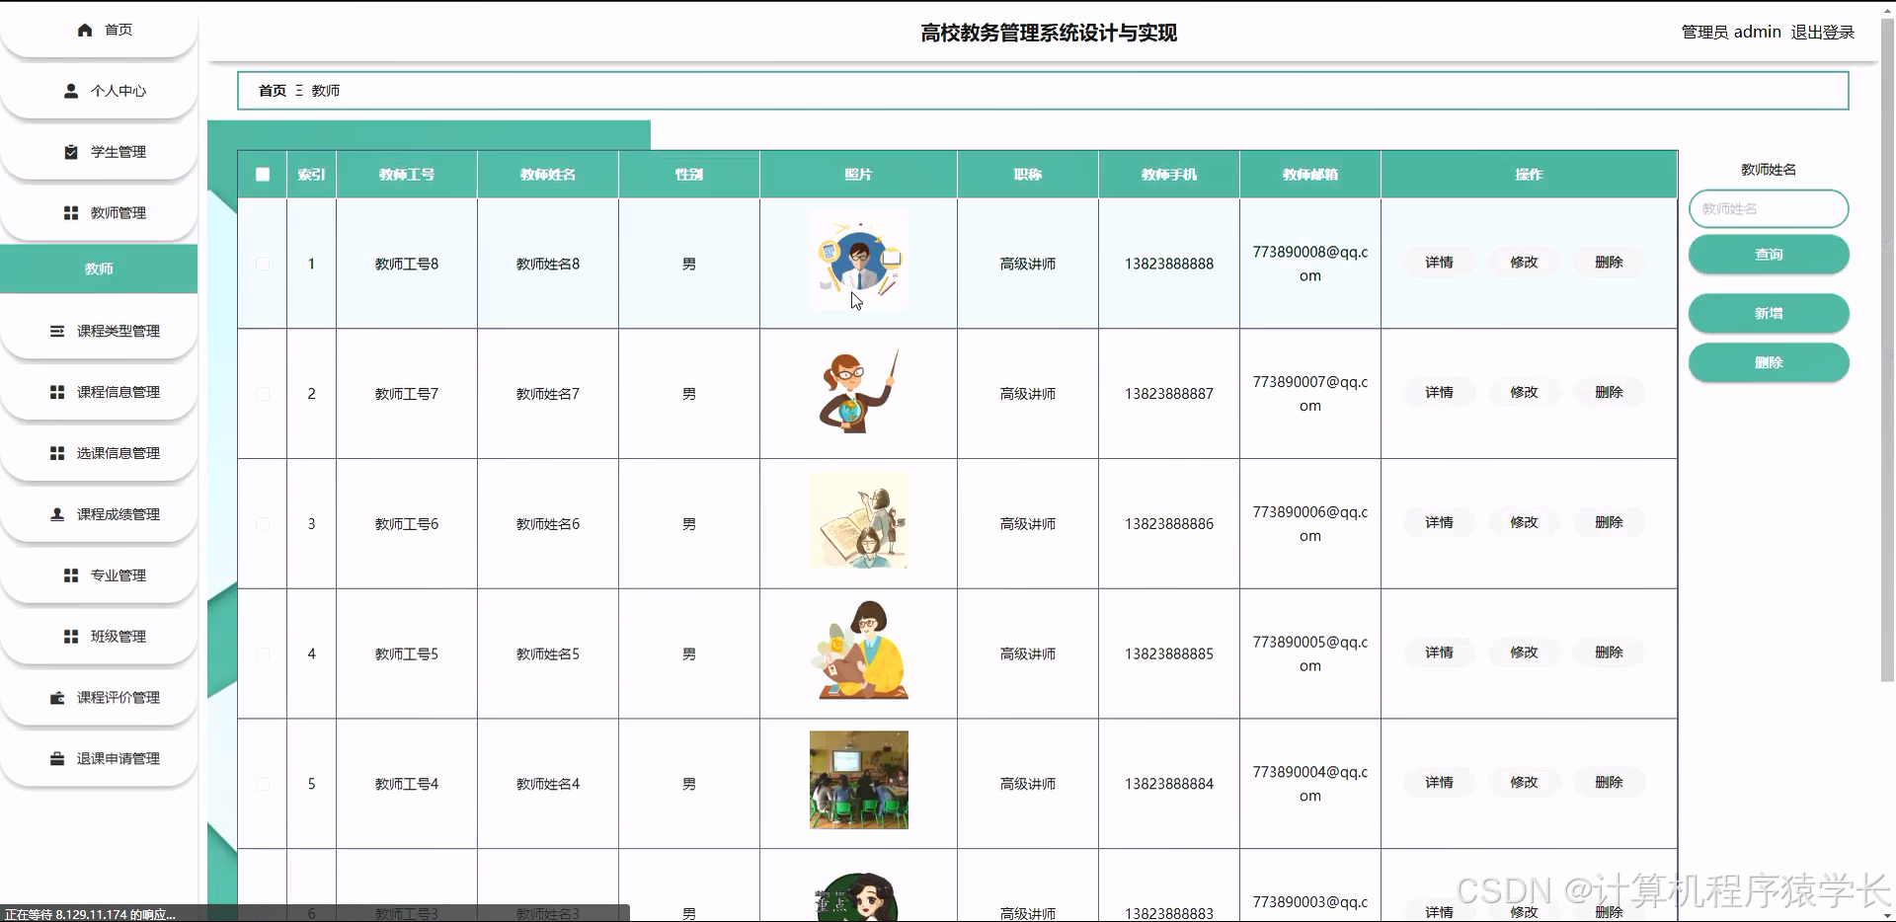Toggle the select-all checkbox in table header
The width and height of the screenshot is (1896, 922).
(x=263, y=174)
